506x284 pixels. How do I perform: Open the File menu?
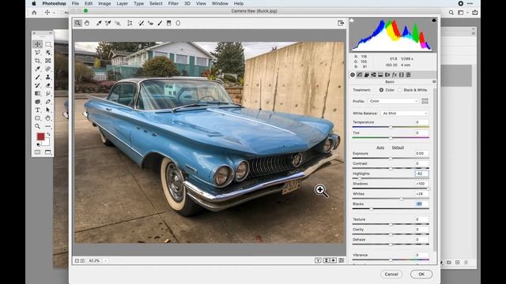click(75, 3)
